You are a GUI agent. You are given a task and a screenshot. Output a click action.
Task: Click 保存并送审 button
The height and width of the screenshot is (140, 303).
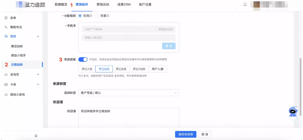click(x=186, y=134)
